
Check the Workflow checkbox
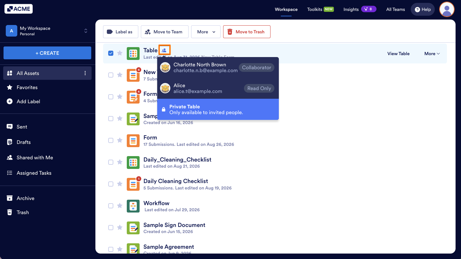[111, 206]
